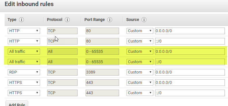Open Type dropdown of HTTP rule with 0.0.0.0/0
The height and width of the screenshot is (106, 228).
[x=24, y=31]
